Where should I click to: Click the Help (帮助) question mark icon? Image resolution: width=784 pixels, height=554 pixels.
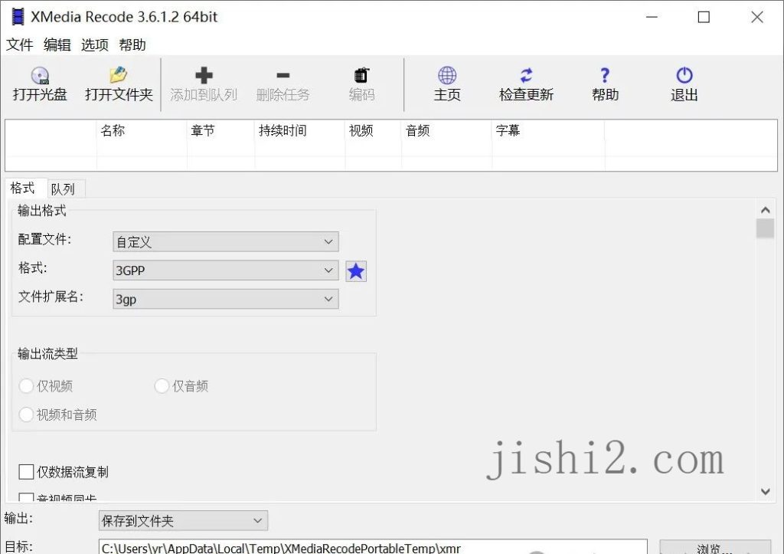(605, 76)
